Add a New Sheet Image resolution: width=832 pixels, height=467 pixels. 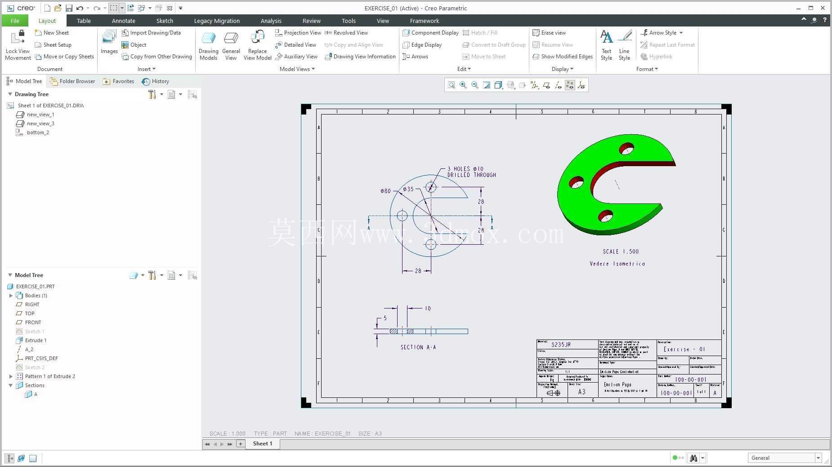52,33
